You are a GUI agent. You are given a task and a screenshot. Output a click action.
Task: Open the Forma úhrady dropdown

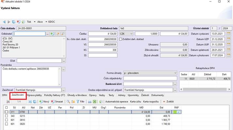pyautogui.click(x=150, y=73)
